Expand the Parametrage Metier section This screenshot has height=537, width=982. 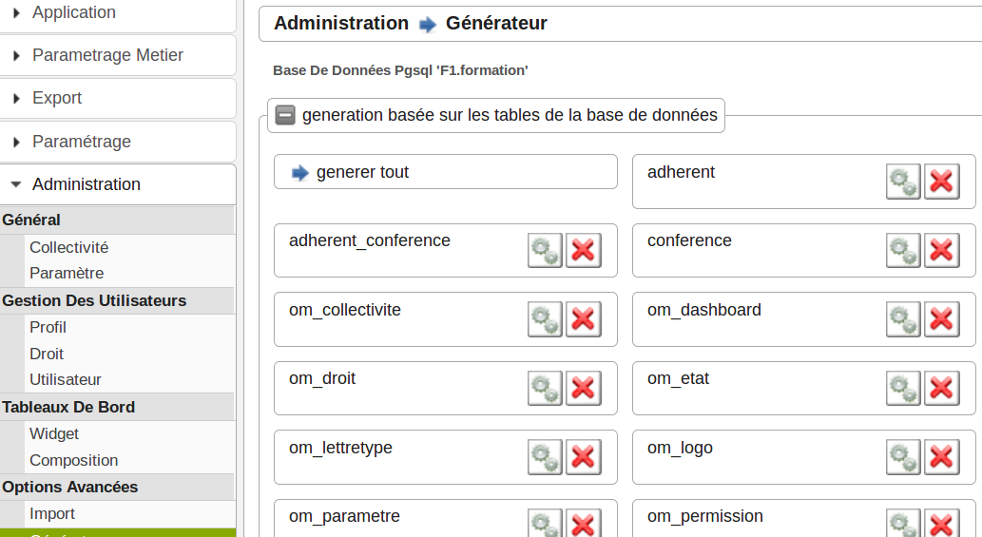106,55
